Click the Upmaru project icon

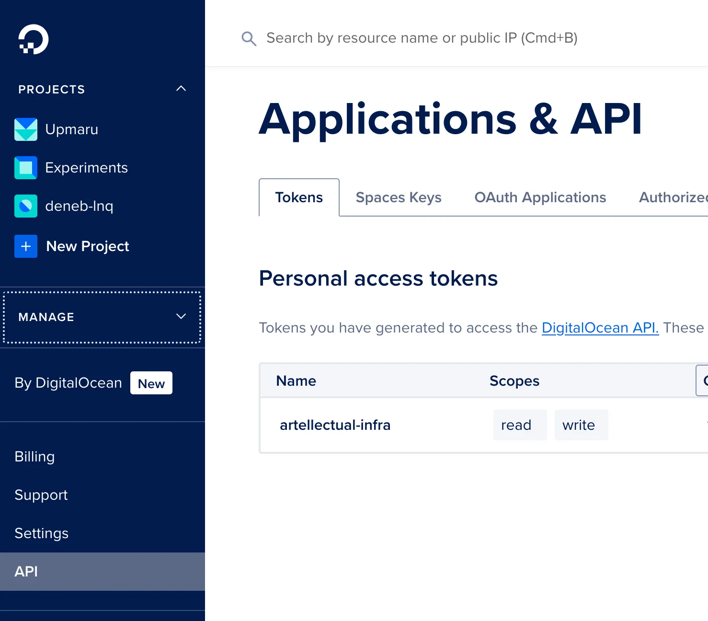point(26,129)
